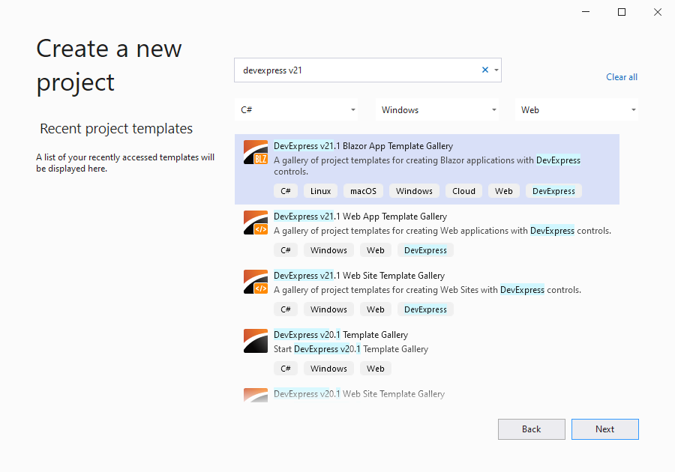Click inside the template search box
This screenshot has height=472, width=675.
[356, 70]
